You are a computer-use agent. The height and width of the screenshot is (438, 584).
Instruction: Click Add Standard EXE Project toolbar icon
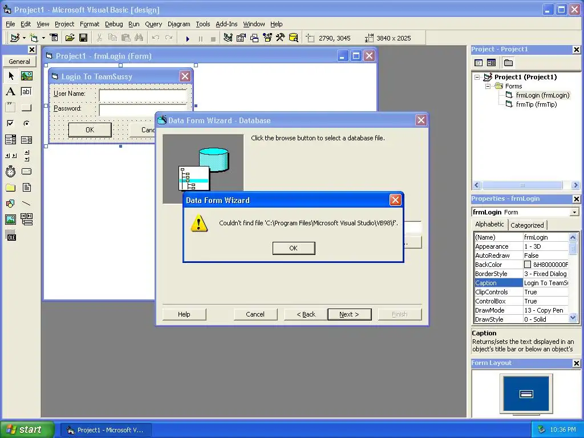(x=15, y=38)
